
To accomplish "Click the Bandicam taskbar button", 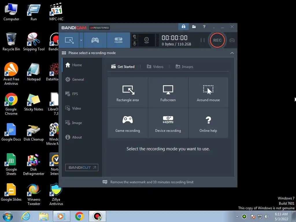I will point(97,216).
